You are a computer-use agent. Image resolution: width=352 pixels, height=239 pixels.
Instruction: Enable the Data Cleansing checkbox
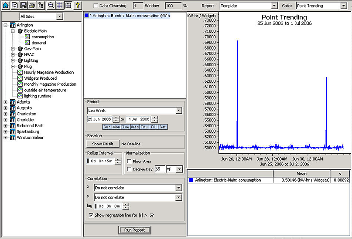[x=96, y=6]
